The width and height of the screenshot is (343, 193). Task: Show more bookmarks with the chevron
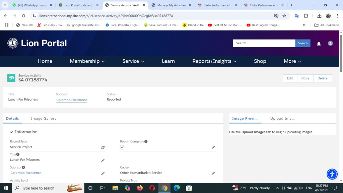tap(304, 25)
